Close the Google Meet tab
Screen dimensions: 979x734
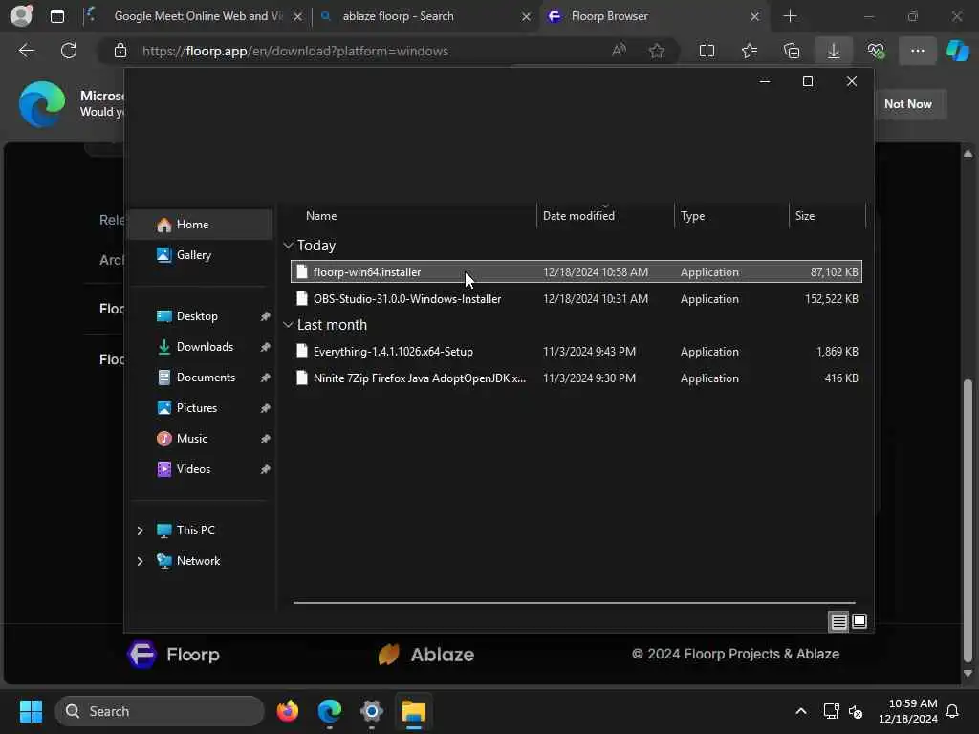point(298,16)
